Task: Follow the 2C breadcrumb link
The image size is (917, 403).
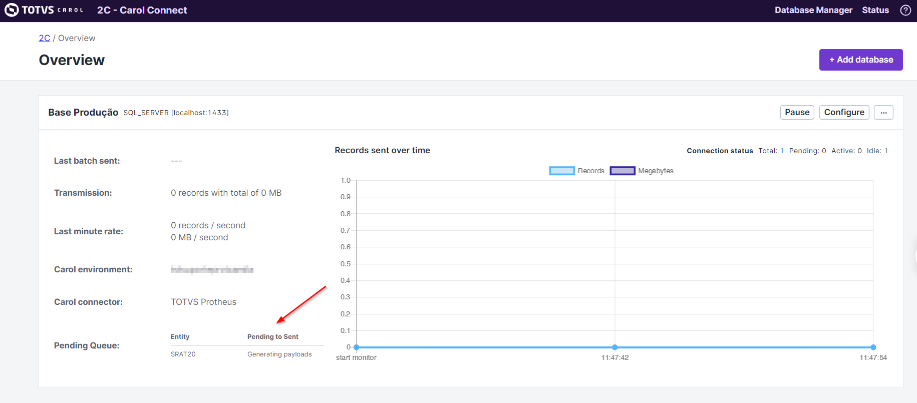Action: click(45, 38)
